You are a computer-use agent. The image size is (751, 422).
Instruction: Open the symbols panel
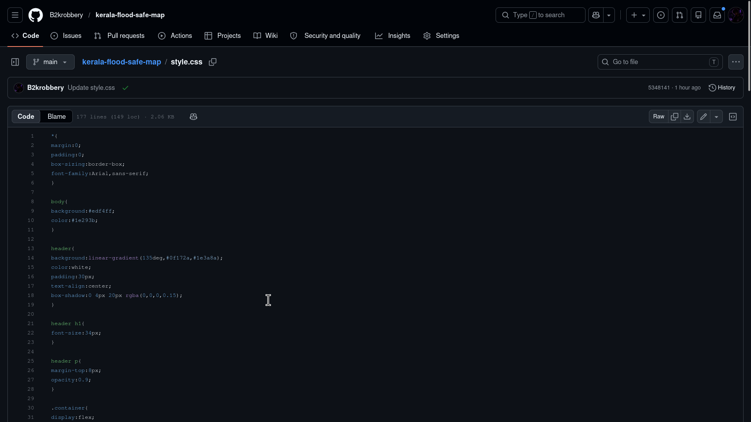[x=733, y=116]
